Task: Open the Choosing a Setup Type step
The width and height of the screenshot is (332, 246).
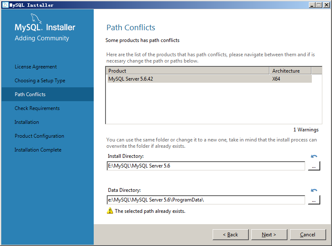Action: coord(40,81)
